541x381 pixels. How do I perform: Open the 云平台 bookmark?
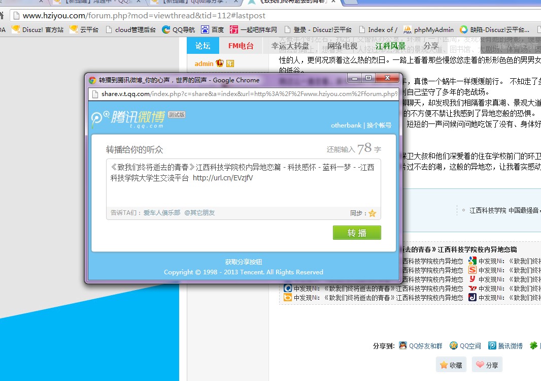84,29
